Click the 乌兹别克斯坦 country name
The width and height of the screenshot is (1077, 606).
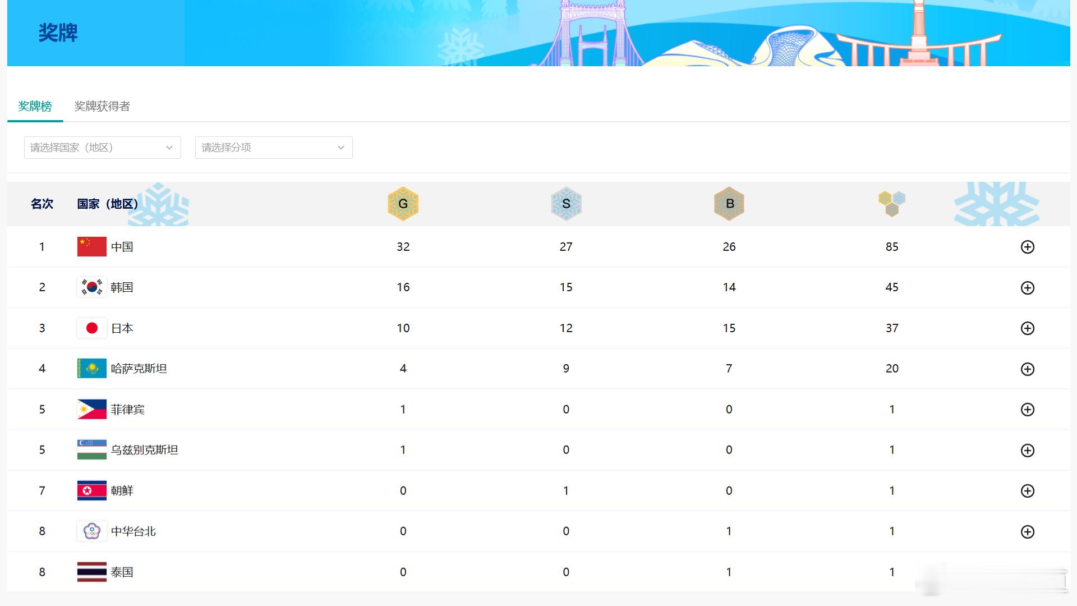[x=144, y=450]
